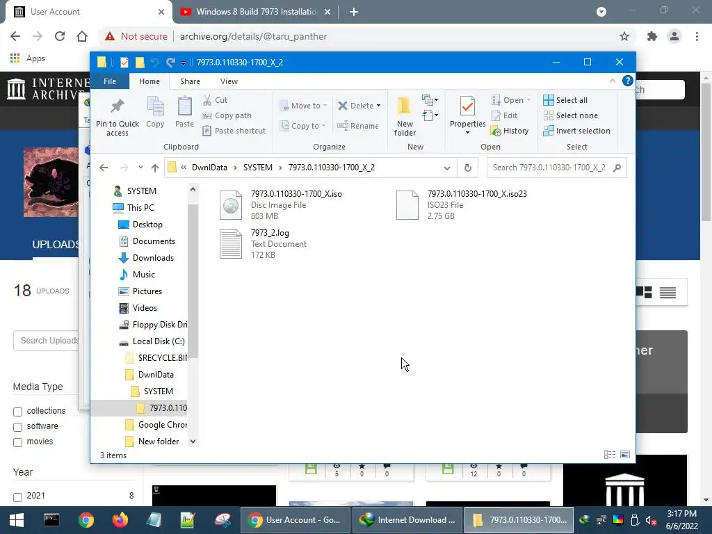Screen dimensions: 712x534
Task: Open Internet Download Manager taskbar button
Action: click(x=407, y=520)
